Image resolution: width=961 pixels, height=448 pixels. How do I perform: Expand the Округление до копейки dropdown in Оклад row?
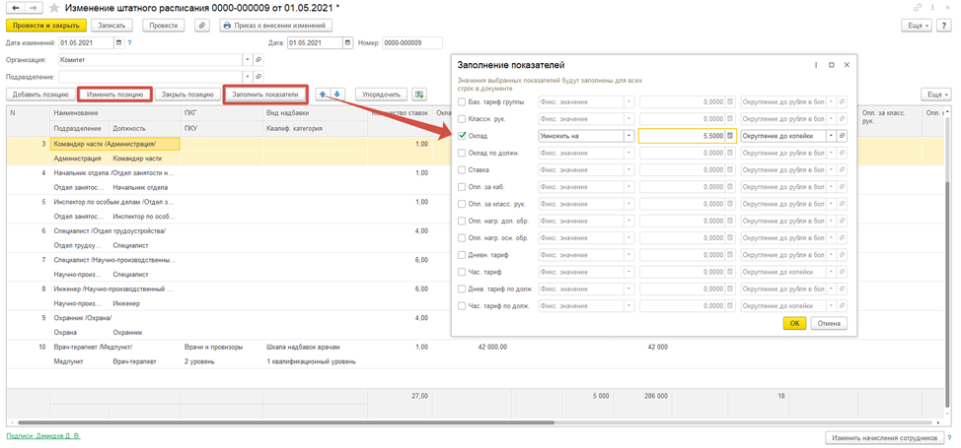point(832,136)
